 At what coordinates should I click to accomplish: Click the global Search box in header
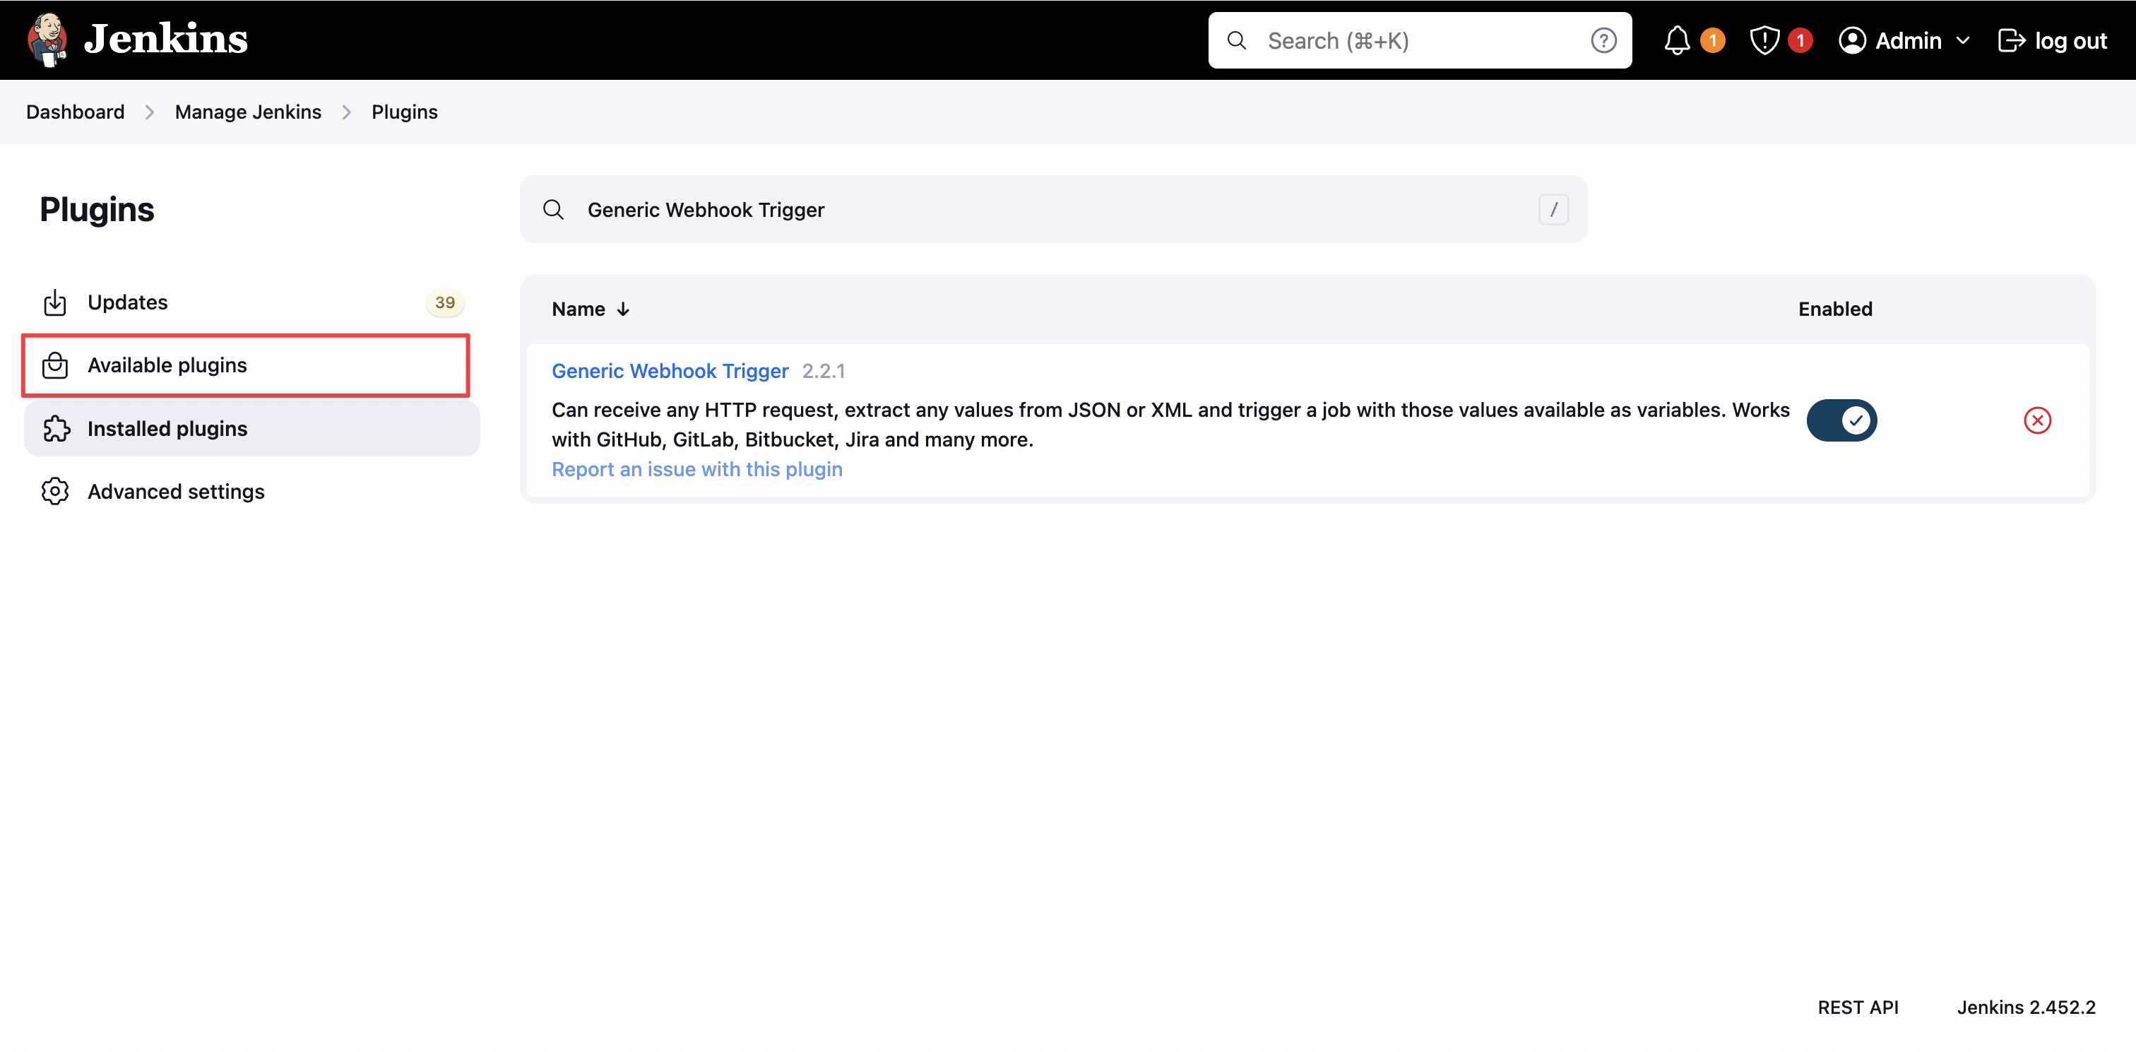pos(1410,40)
